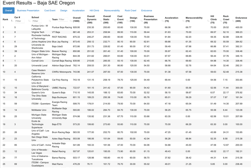Viewport: 251px width, 168px height.
Task: Select the CWRU Motorsports team cell
Action: (62, 72)
